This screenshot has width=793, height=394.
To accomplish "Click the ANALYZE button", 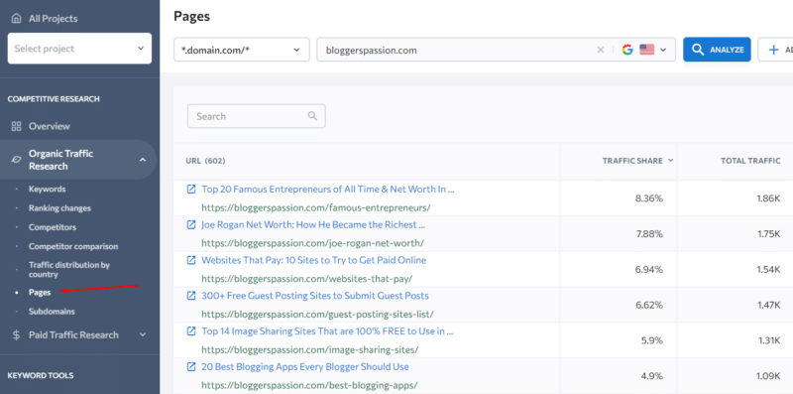I will (717, 50).
